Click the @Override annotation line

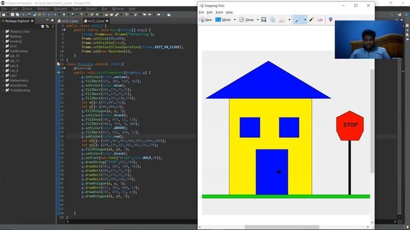[83, 68]
